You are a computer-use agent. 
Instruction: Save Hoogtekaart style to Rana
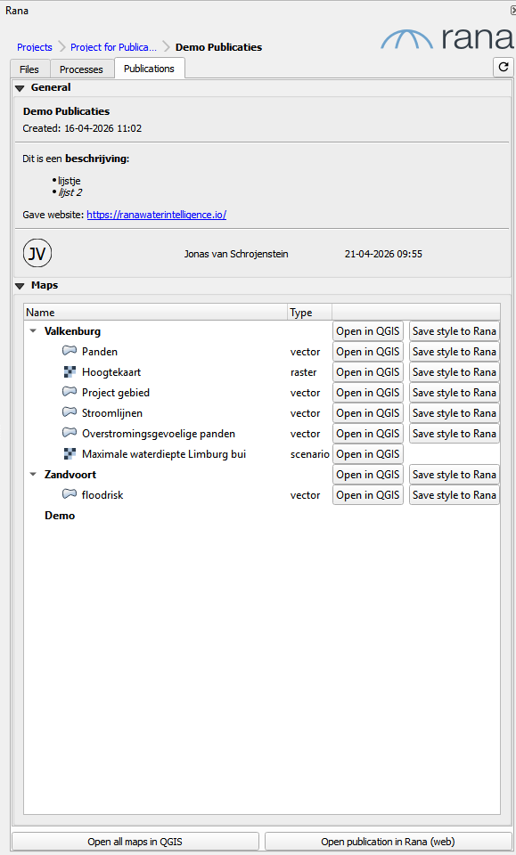click(x=455, y=372)
